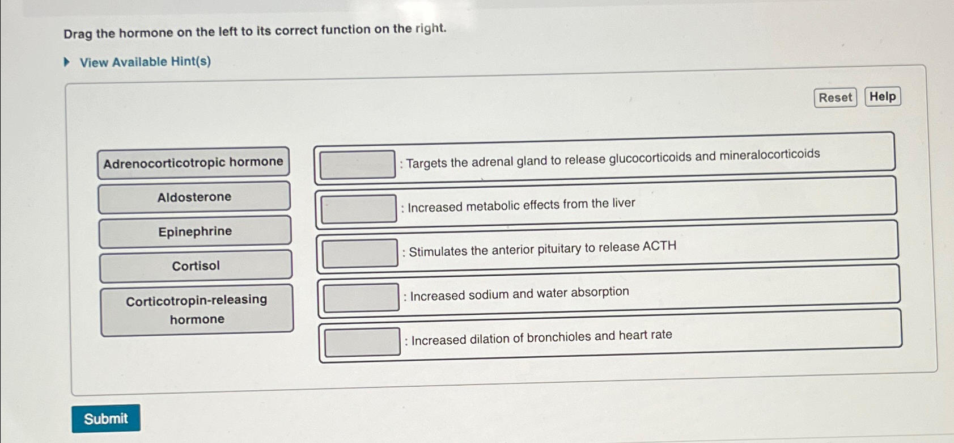Select the Corticotropin-releasing hormone tile

click(196, 309)
